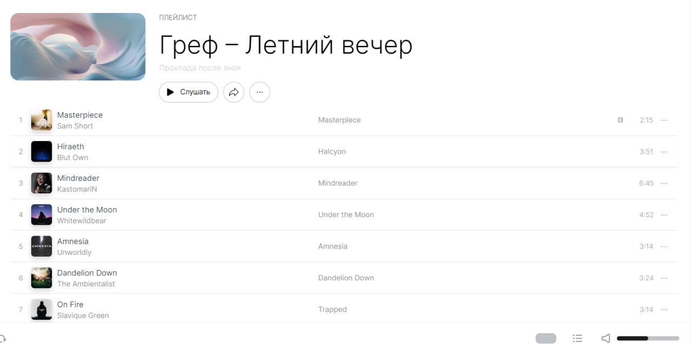
Task: Open more options for Hiraeth track
Action: [664, 152]
